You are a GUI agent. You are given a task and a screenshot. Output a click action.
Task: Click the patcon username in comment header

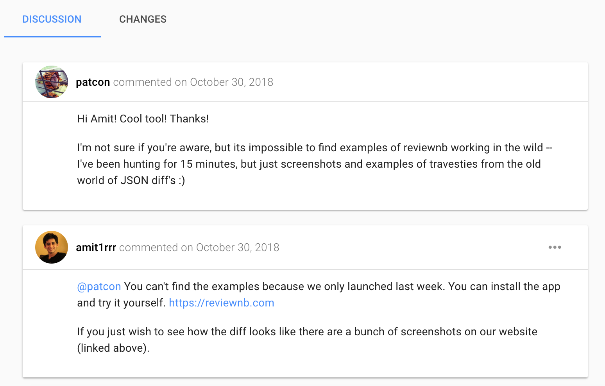pyautogui.click(x=93, y=82)
